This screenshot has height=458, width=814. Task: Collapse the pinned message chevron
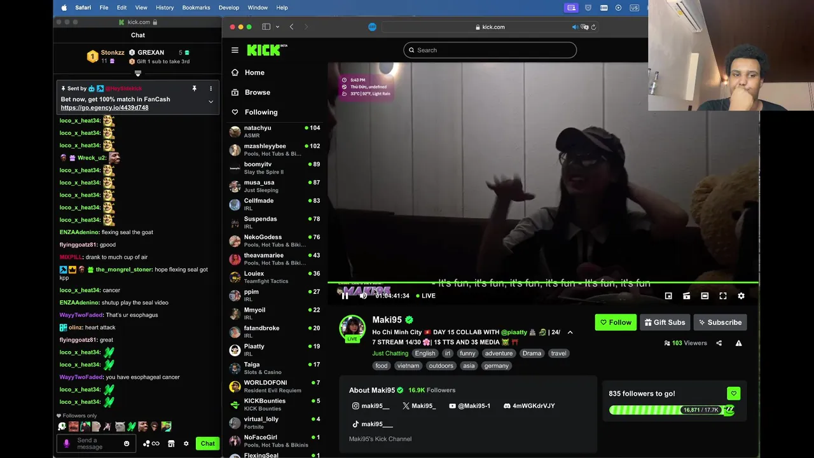210,102
